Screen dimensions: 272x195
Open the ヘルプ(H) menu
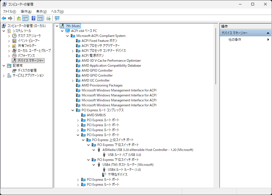(57, 11)
